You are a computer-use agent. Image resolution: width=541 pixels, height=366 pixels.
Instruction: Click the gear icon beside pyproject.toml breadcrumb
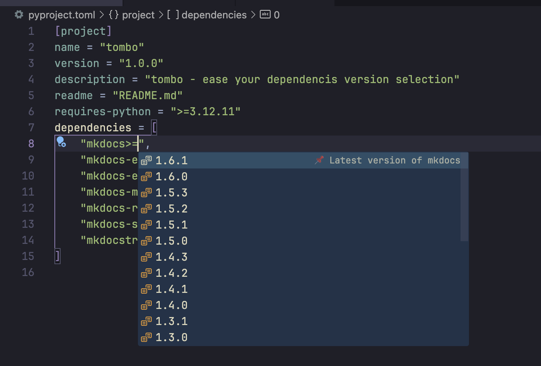click(x=19, y=15)
